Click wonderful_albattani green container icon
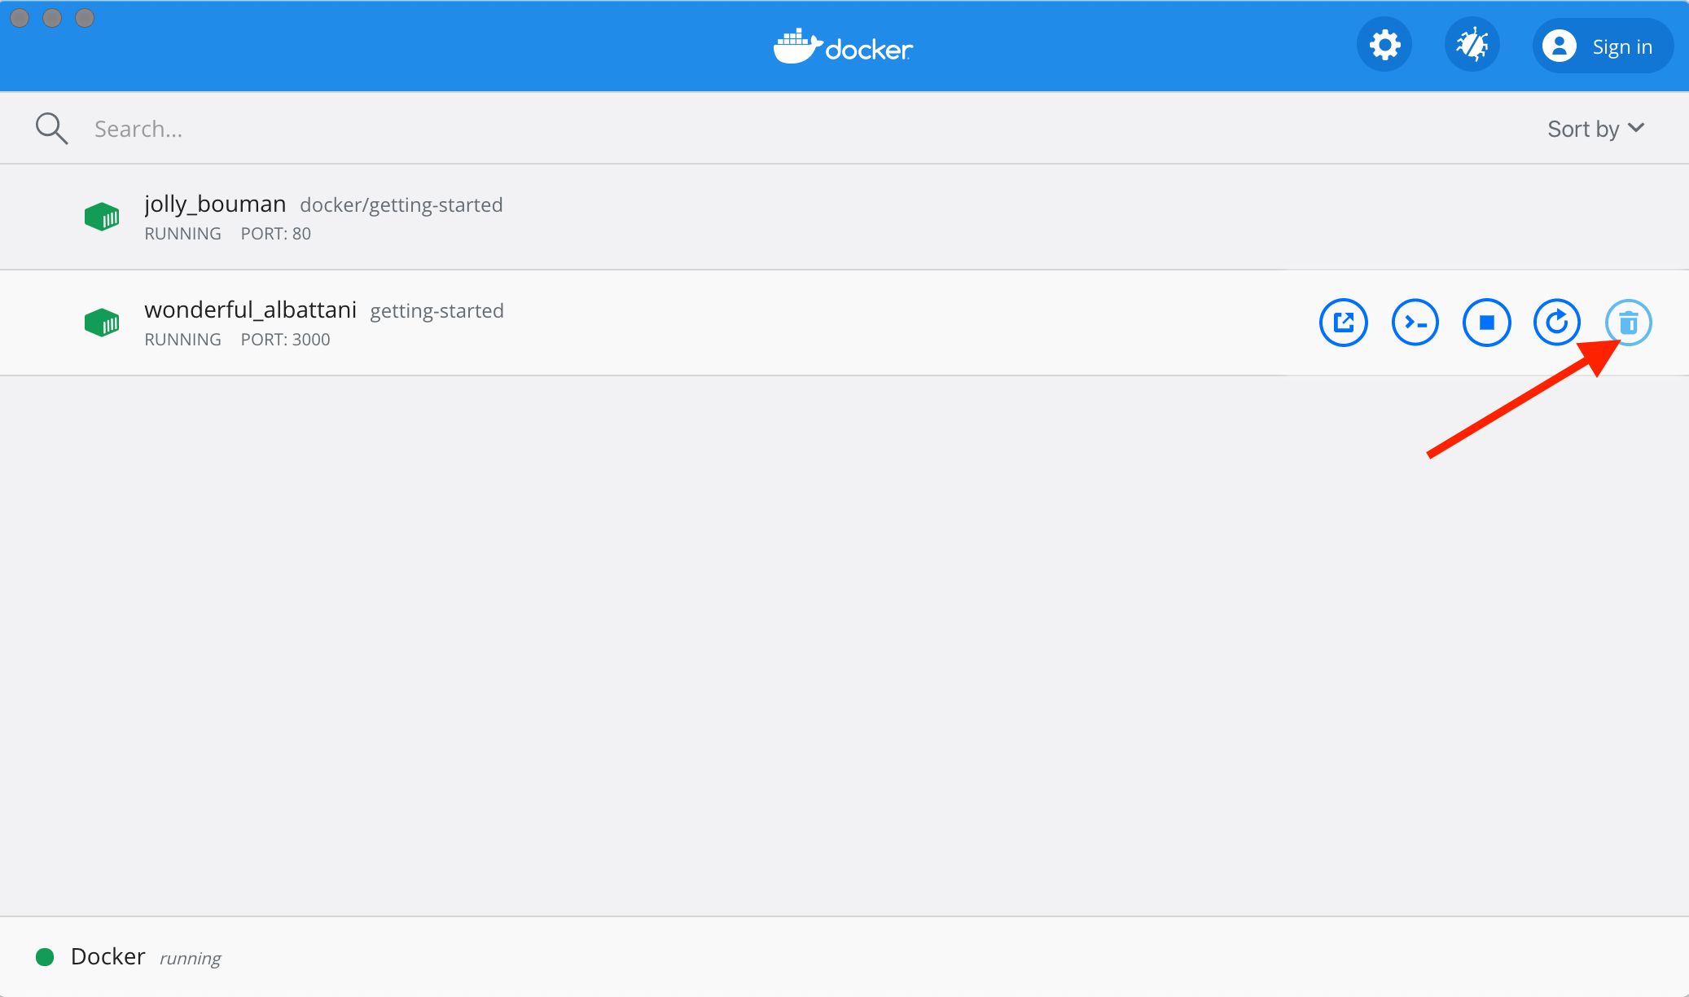Viewport: 1689px width, 997px height. coord(102,323)
